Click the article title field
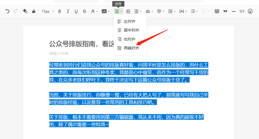The width and height of the screenshot is (259, 139). click(x=81, y=44)
